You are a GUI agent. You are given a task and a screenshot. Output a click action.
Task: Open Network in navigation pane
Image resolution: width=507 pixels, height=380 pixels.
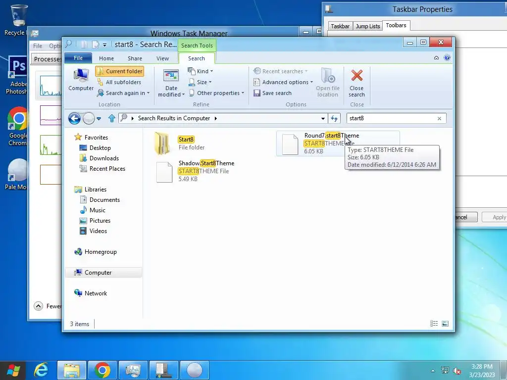96,293
